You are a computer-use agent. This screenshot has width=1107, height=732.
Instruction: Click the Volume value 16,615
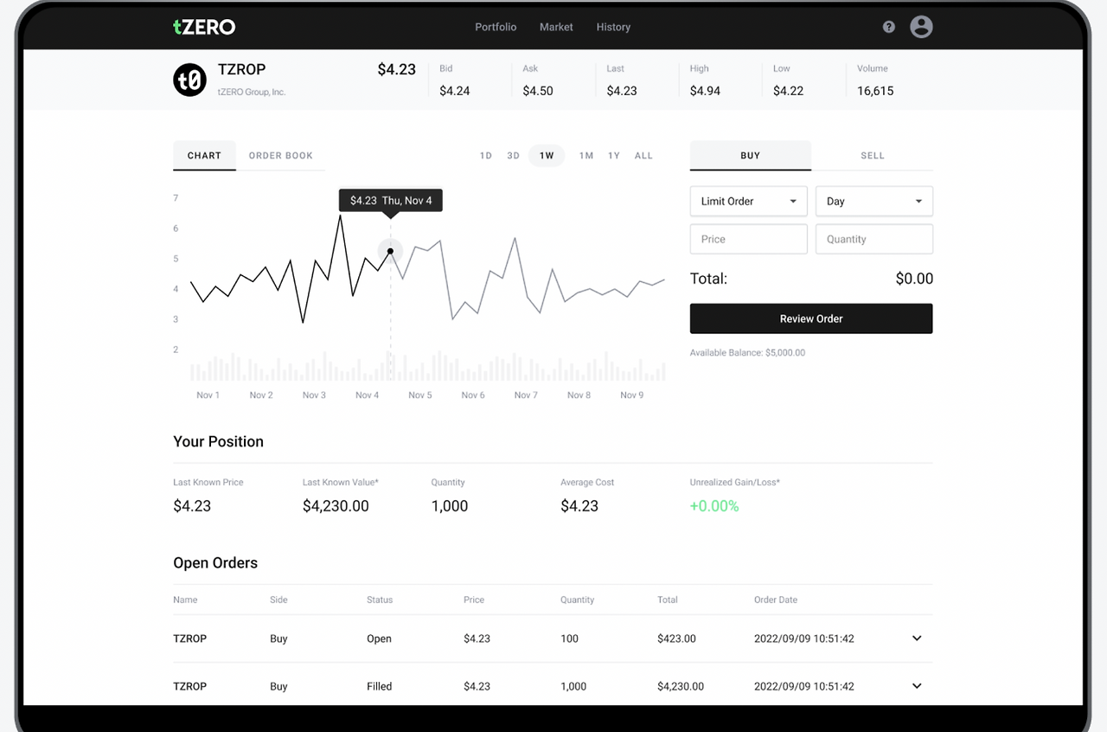click(x=875, y=91)
